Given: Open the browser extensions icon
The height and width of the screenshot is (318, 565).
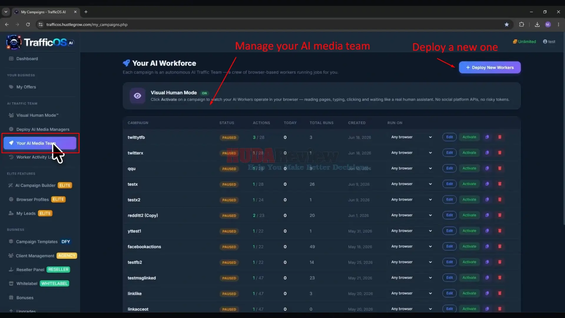Looking at the screenshot, I should tap(521, 24).
